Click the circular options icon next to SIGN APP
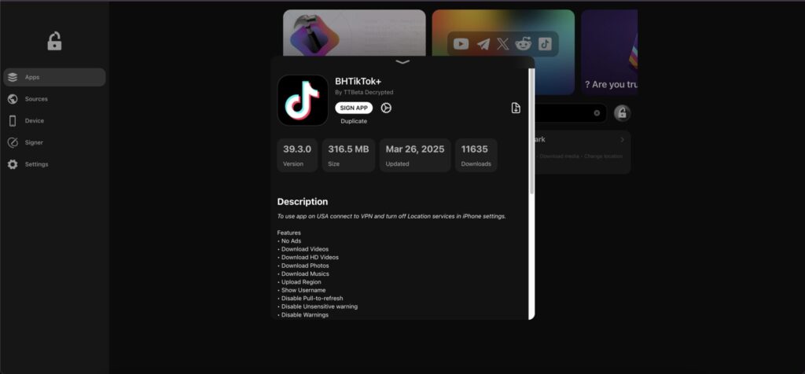The width and height of the screenshot is (805, 374). [x=386, y=108]
